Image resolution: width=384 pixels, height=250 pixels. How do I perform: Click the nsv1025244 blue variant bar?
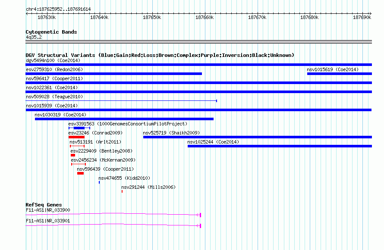click(x=280, y=146)
